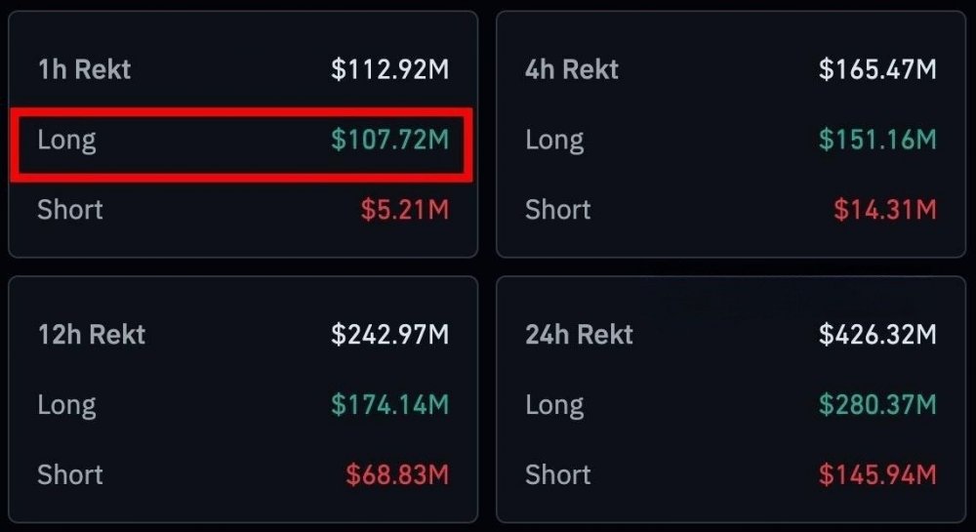Click the Short label in 24h Rekt card

(558, 475)
